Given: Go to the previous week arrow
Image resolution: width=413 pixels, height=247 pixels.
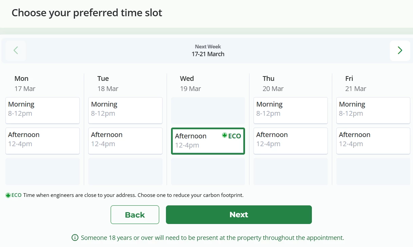Looking at the screenshot, I should coord(16,51).
